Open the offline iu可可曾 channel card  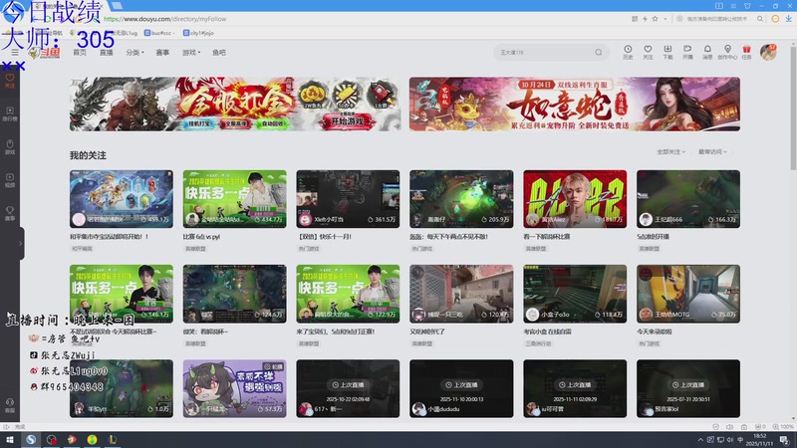[x=575, y=388]
